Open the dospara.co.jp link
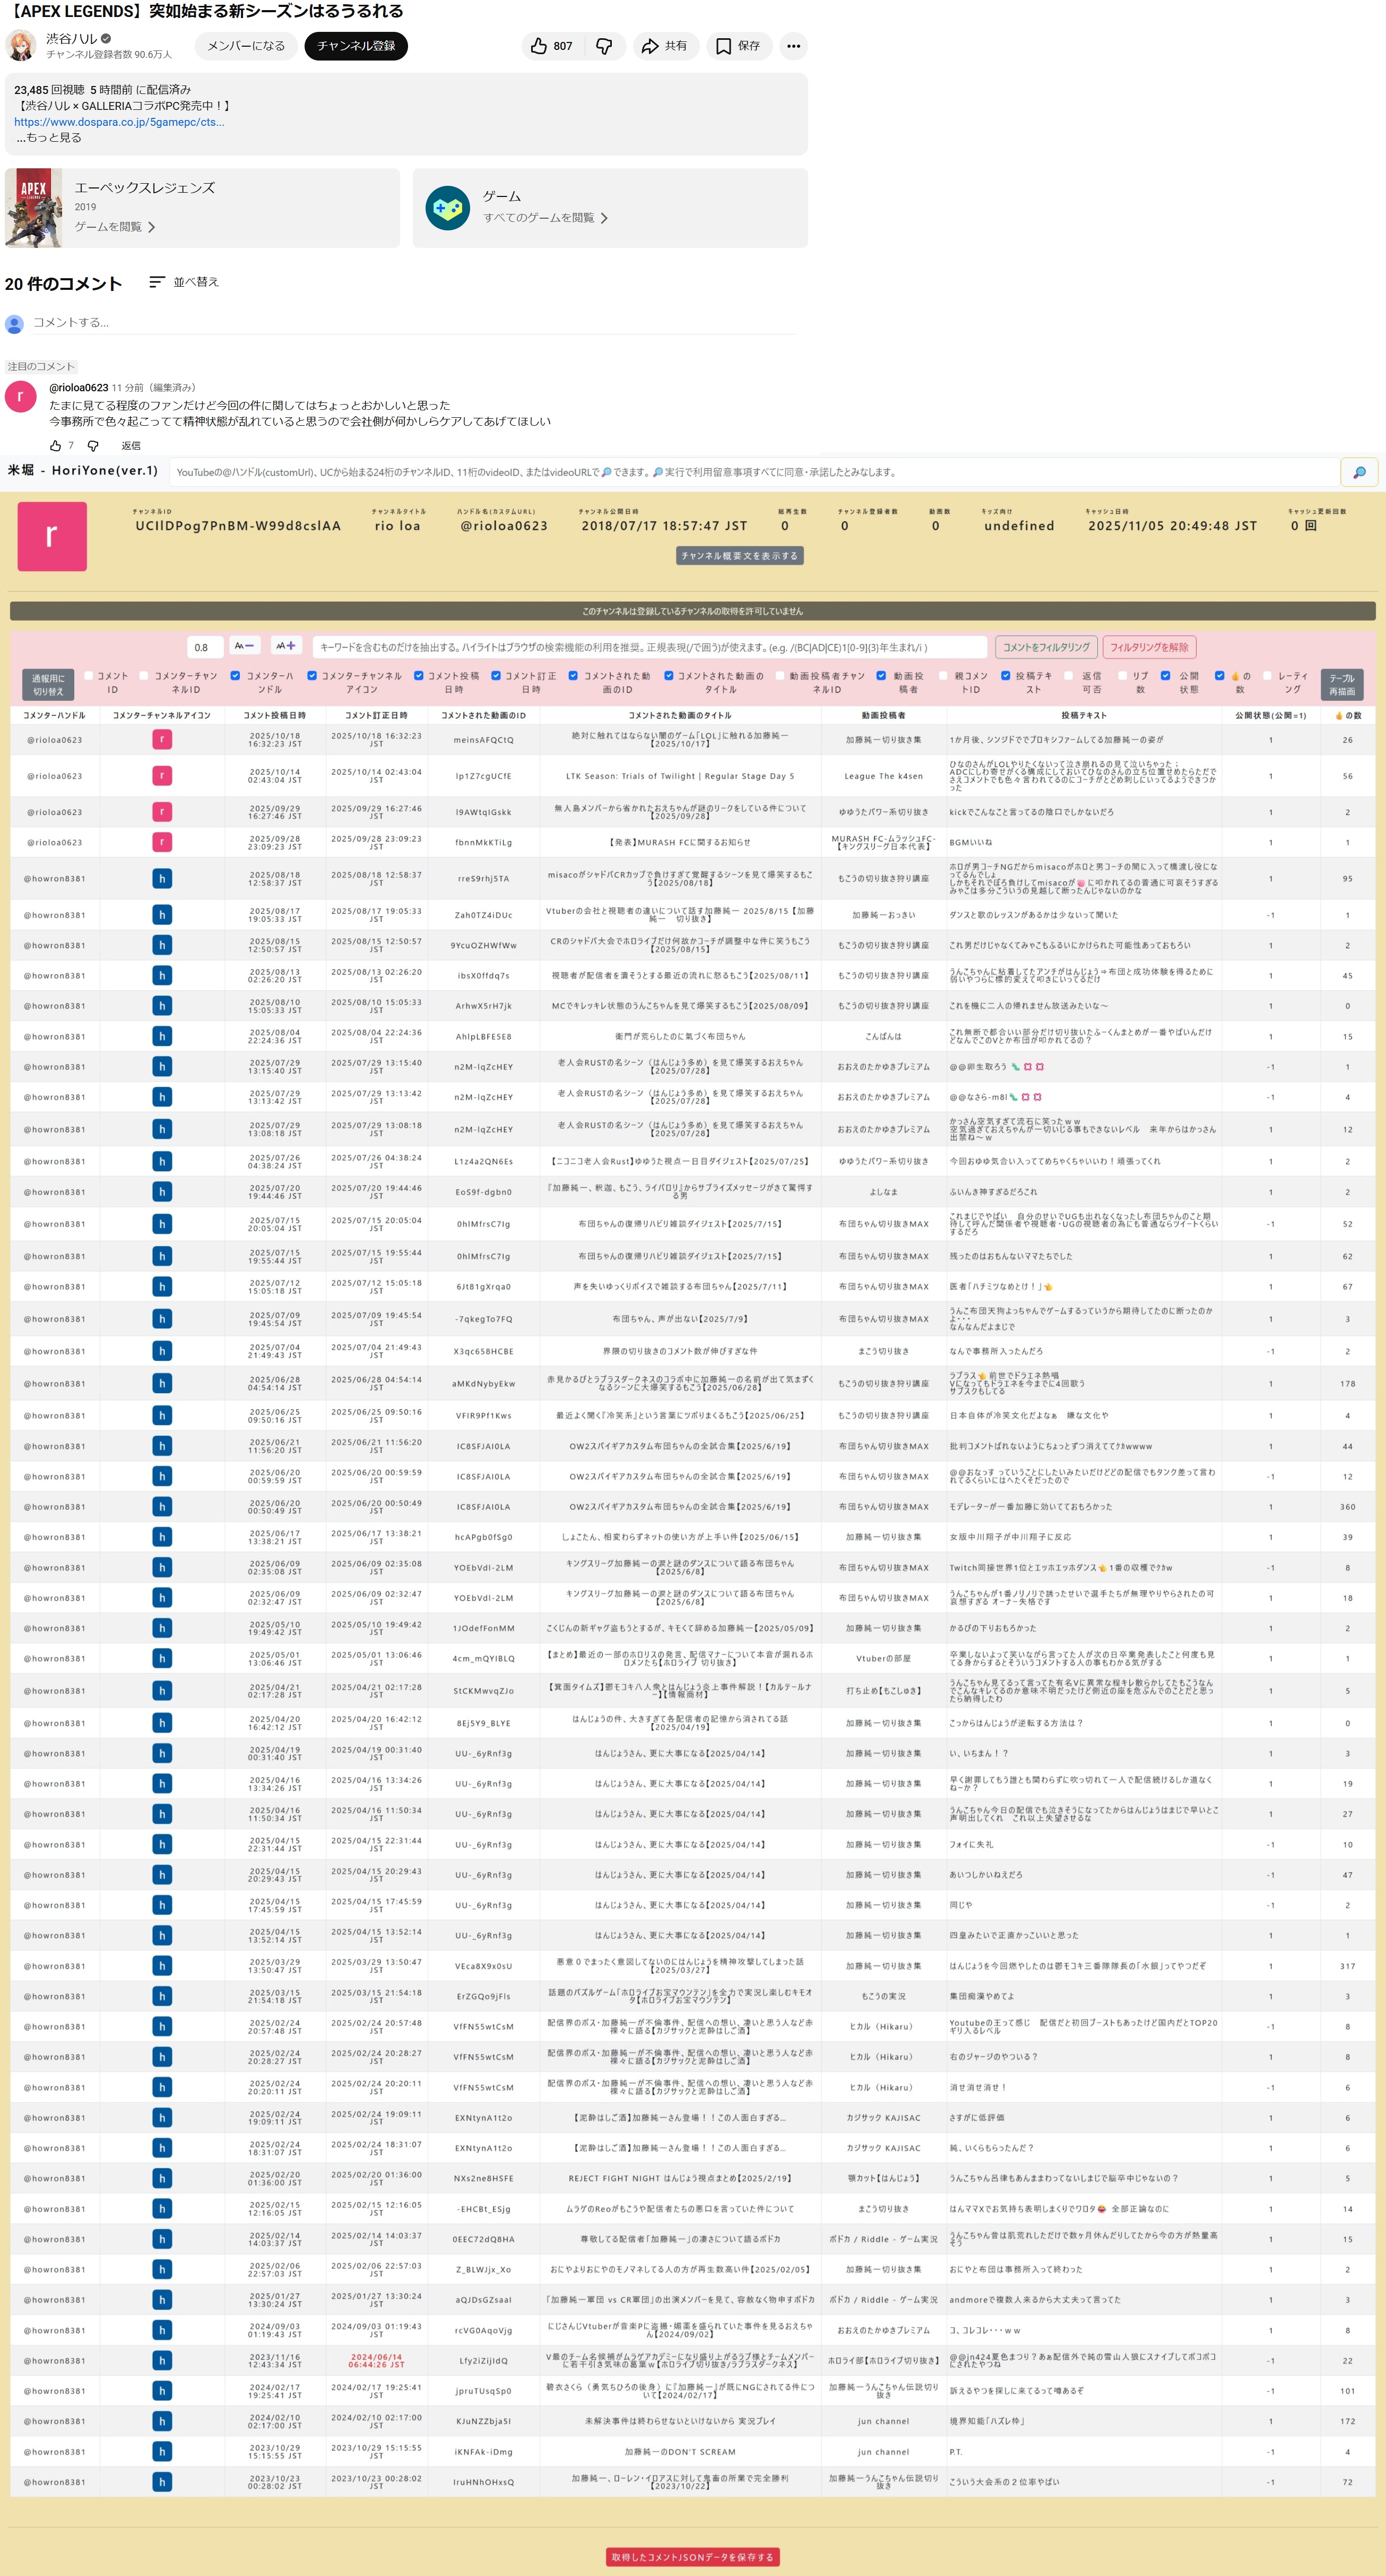The height and width of the screenshot is (2576, 1386). 119,122
